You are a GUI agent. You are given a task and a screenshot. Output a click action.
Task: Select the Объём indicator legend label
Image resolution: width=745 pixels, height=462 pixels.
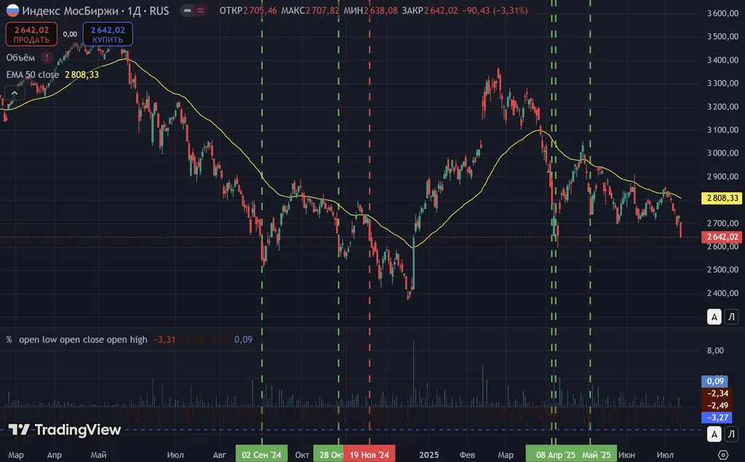click(x=20, y=57)
